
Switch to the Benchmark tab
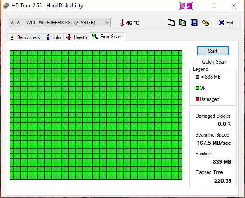pyautogui.click(x=25, y=37)
